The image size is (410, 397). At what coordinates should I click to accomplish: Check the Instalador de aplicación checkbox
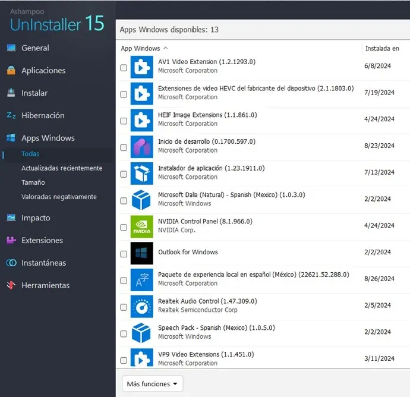[x=124, y=174]
